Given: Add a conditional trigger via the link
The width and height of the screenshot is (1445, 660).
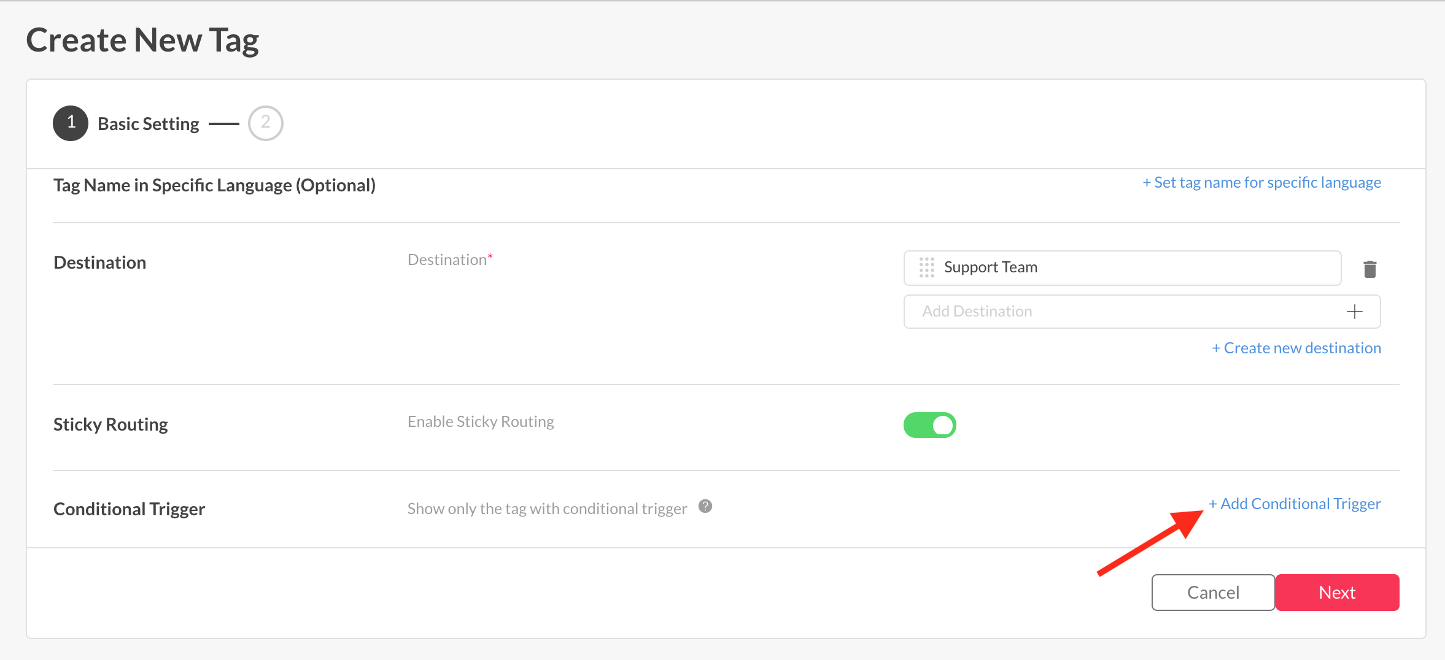Looking at the screenshot, I should [1295, 504].
